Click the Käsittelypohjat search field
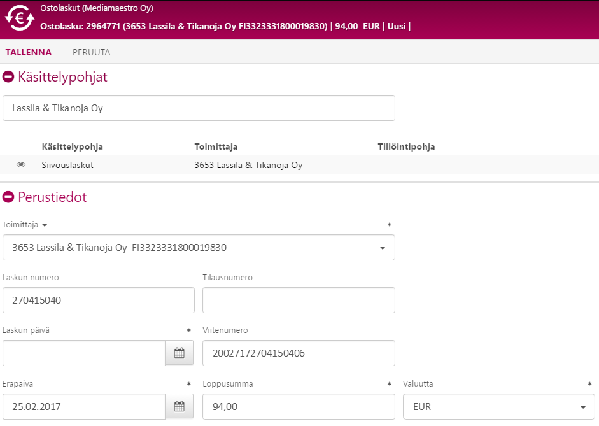This screenshot has height=426, width=599. pyautogui.click(x=199, y=108)
